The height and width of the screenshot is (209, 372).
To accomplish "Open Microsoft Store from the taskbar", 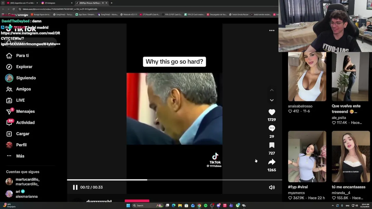I will 186,206.
